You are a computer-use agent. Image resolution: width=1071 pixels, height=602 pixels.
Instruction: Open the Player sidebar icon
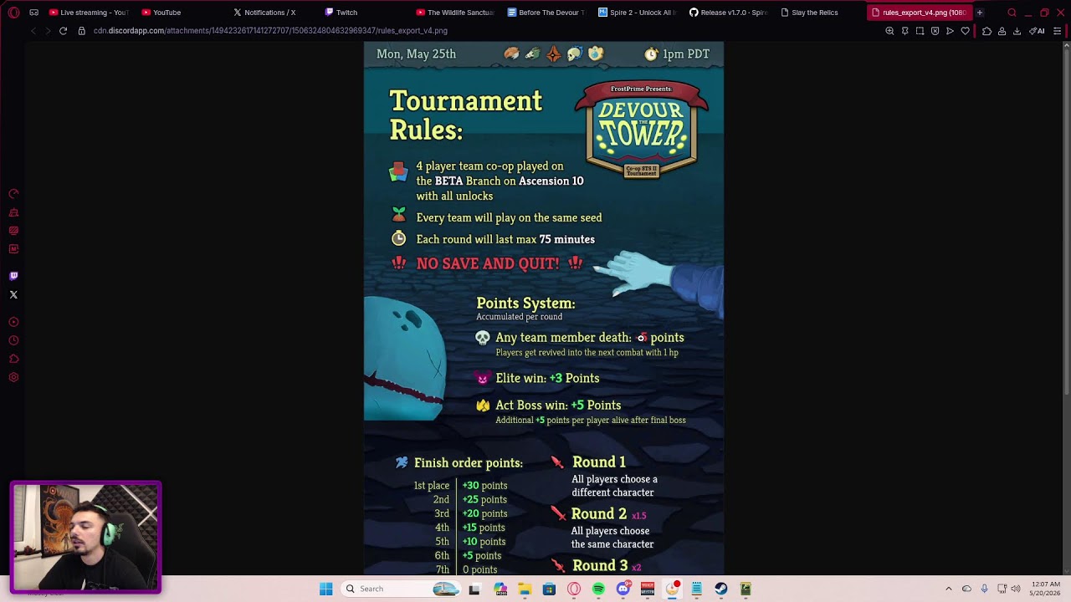tap(13, 322)
